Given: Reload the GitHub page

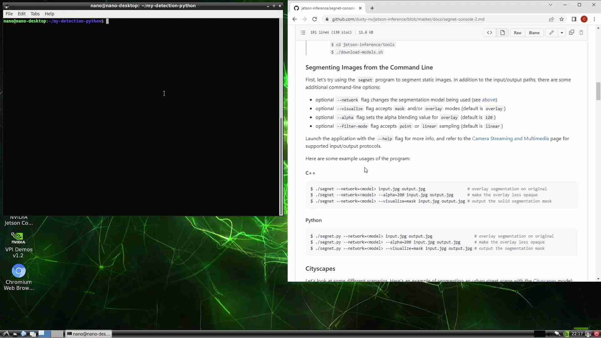Looking at the screenshot, I should pyautogui.click(x=315, y=19).
